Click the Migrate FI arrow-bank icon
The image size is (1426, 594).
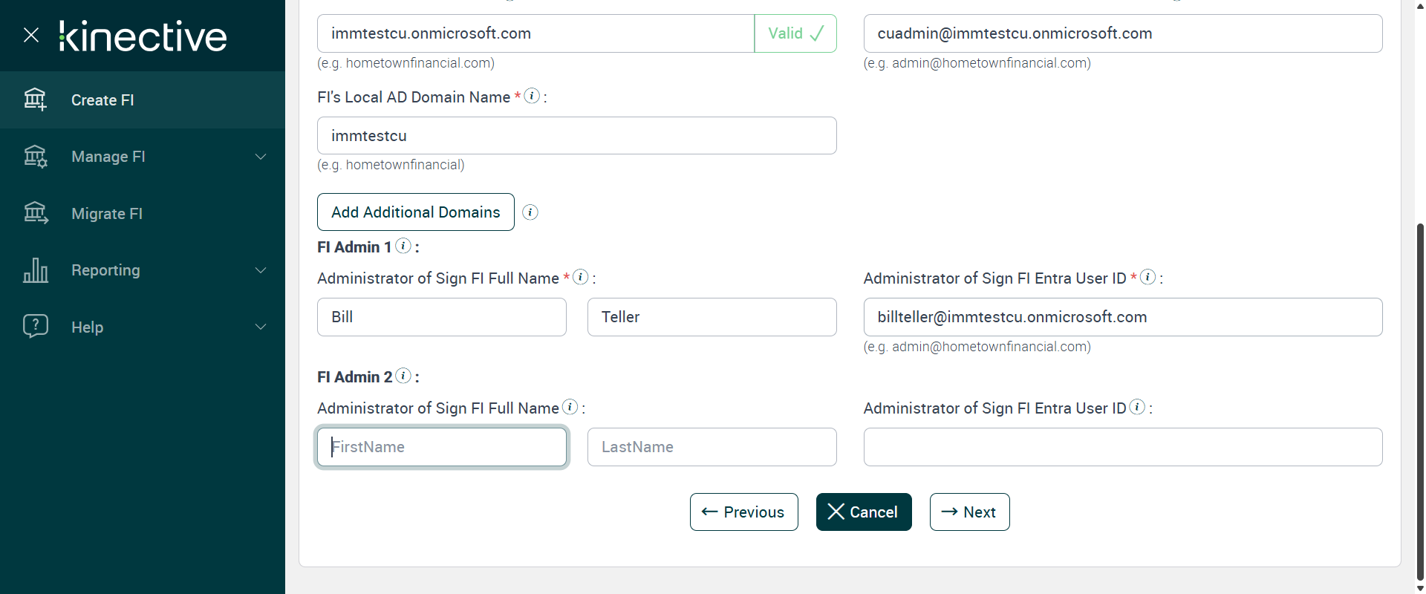coord(35,213)
